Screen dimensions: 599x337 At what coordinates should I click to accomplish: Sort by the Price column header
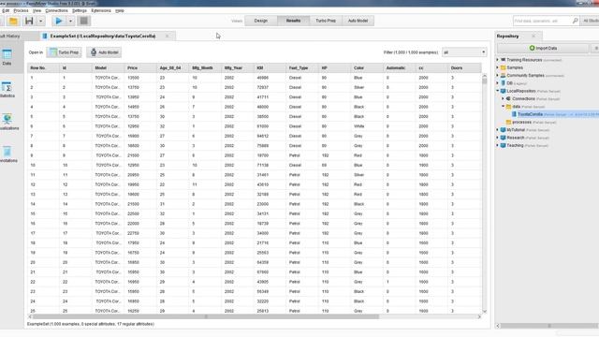(x=139, y=68)
